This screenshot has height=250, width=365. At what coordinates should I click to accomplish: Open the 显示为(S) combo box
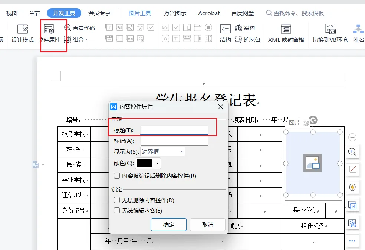tap(162, 151)
